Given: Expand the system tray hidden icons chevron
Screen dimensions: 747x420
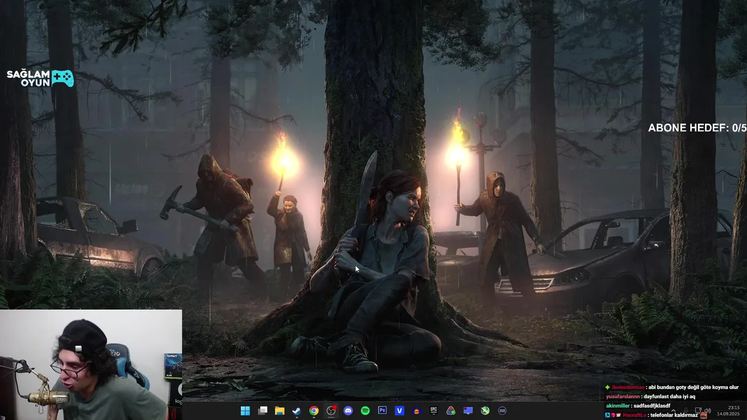Looking at the screenshot, I should point(673,411).
